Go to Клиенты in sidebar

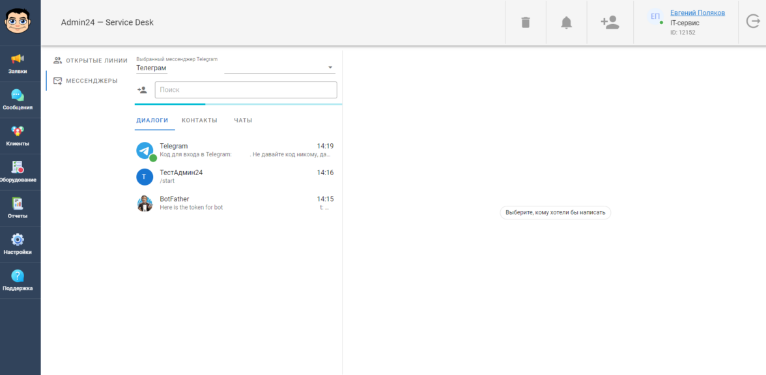click(18, 136)
